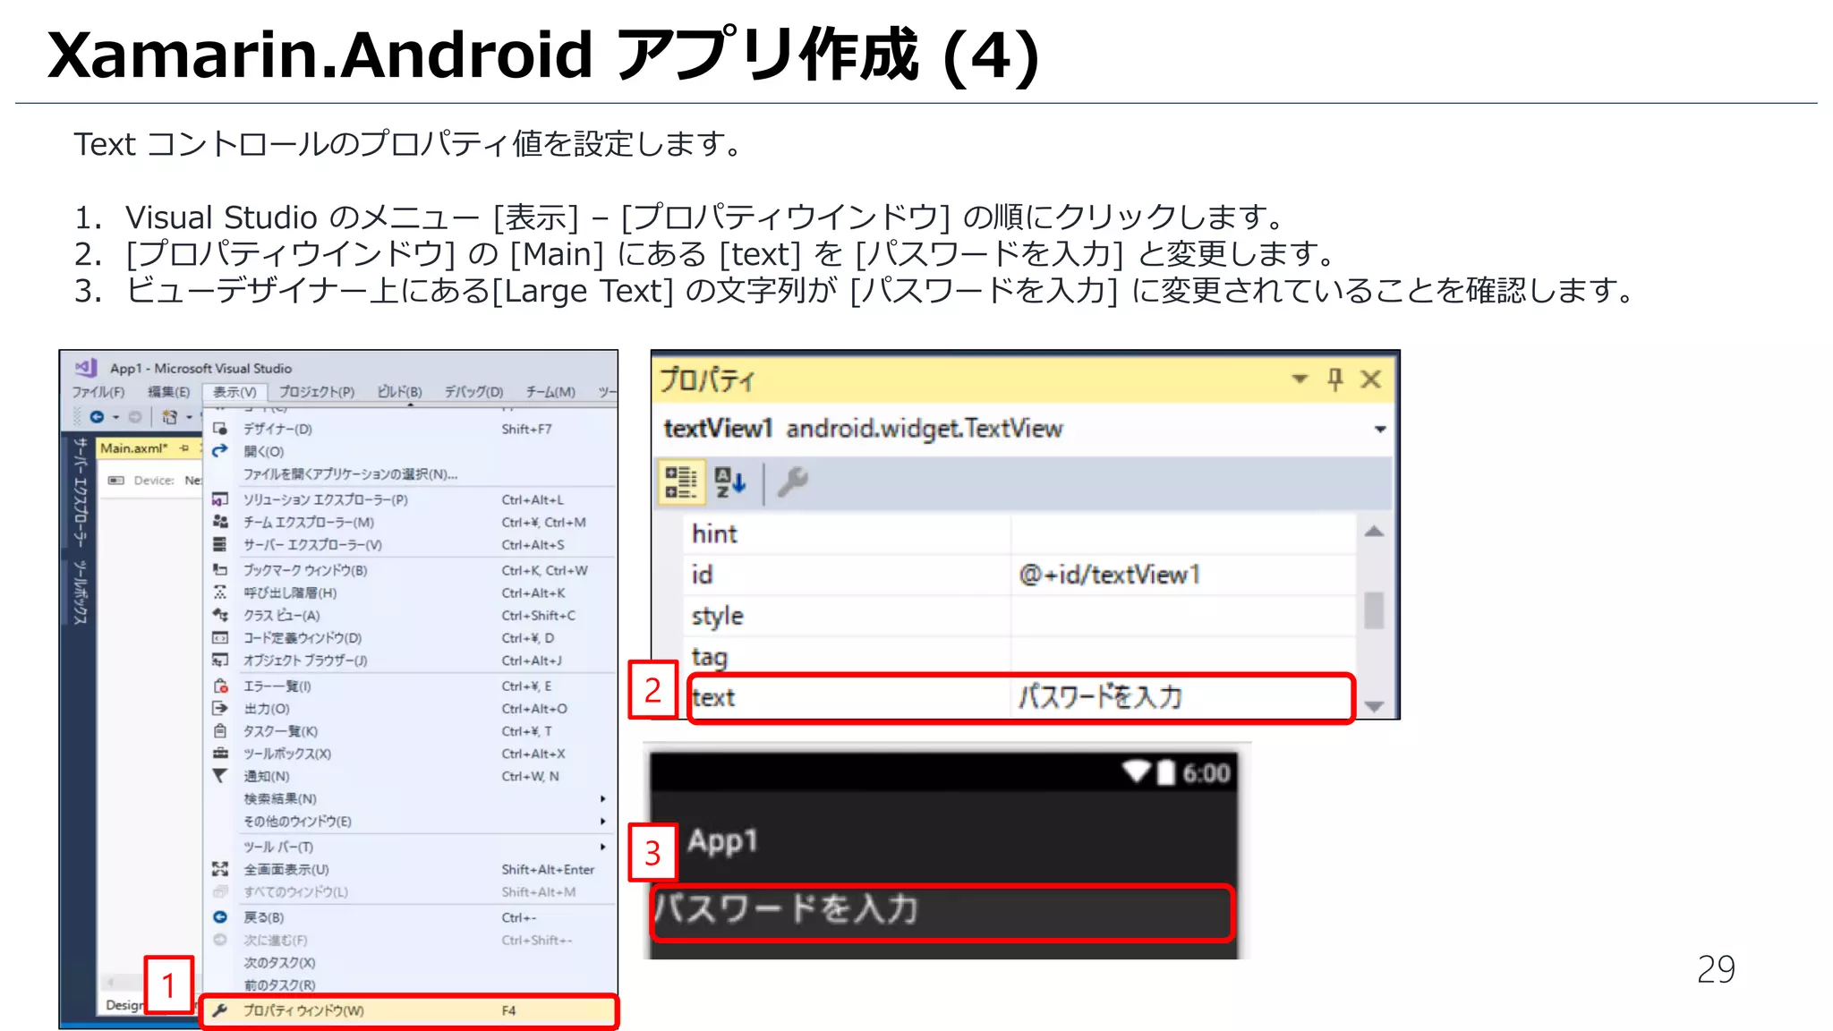Open the Device selector in designer
This screenshot has width=1833, height=1031.
[x=154, y=481]
